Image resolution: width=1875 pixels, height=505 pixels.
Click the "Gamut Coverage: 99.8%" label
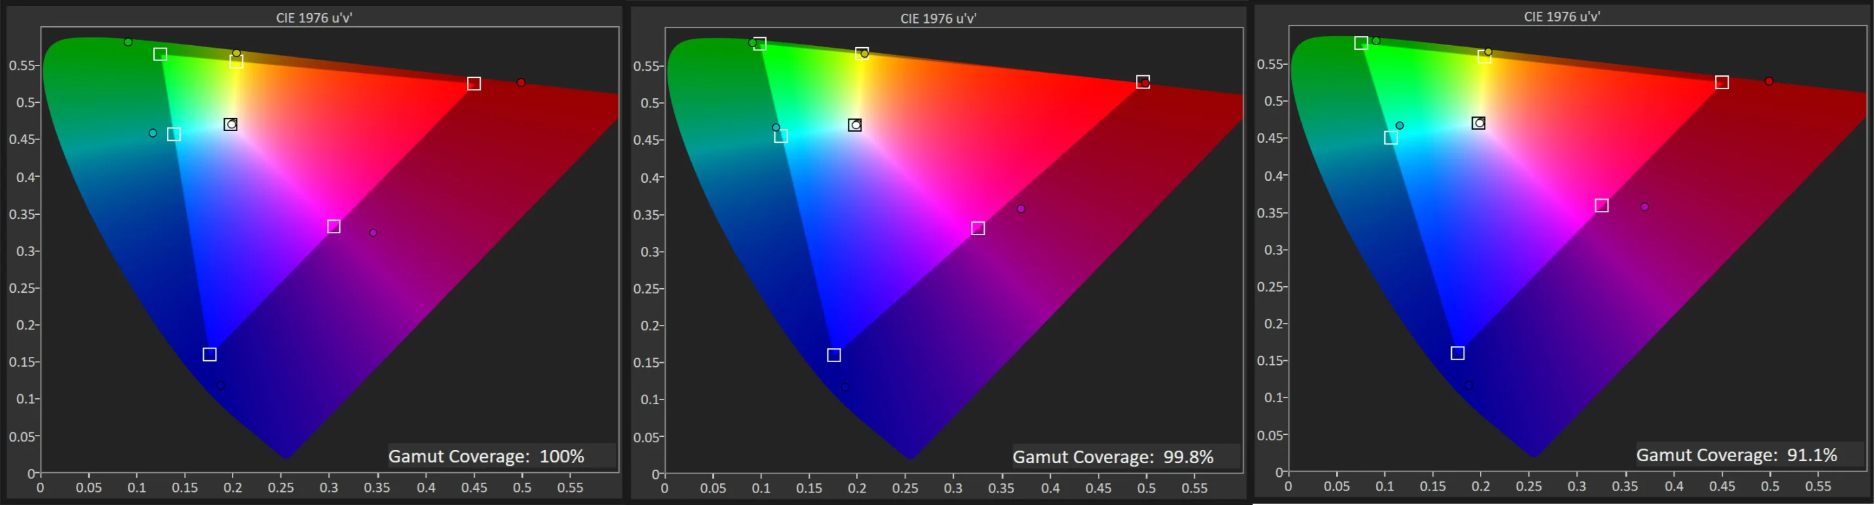1113,457
